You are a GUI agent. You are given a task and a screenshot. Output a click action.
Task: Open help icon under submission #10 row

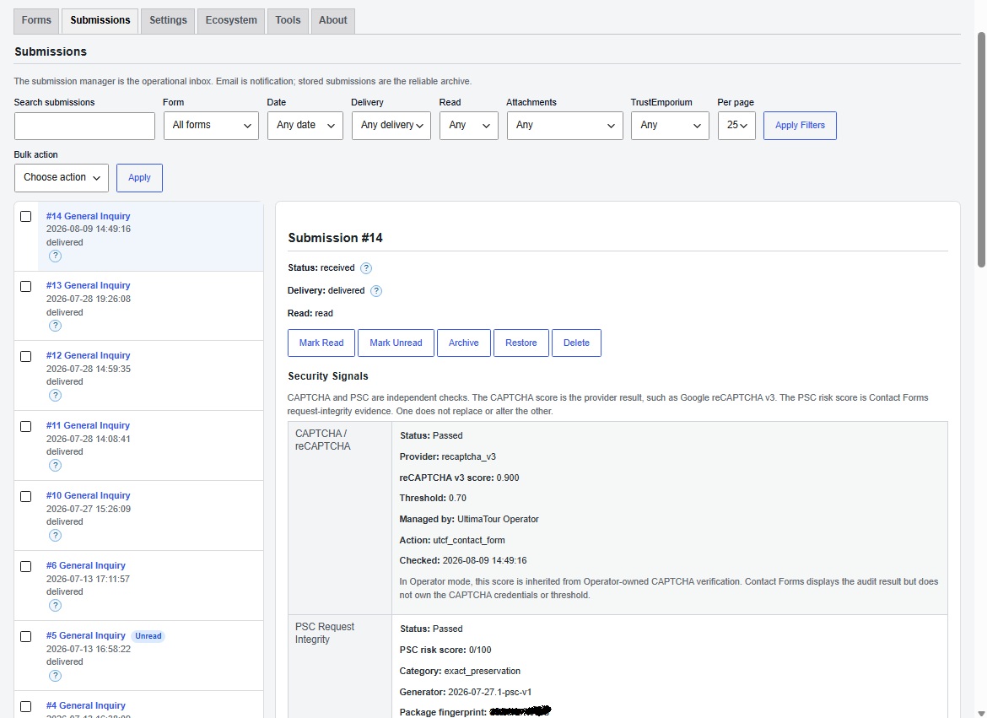coord(56,536)
